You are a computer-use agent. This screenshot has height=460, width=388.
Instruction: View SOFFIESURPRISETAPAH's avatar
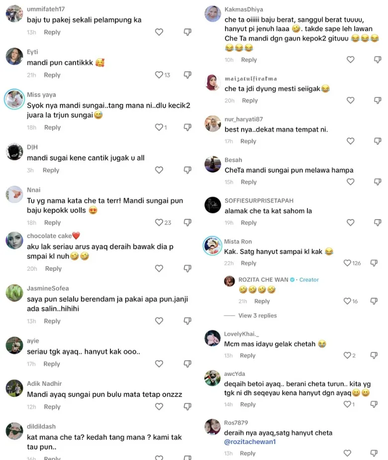[x=212, y=205]
